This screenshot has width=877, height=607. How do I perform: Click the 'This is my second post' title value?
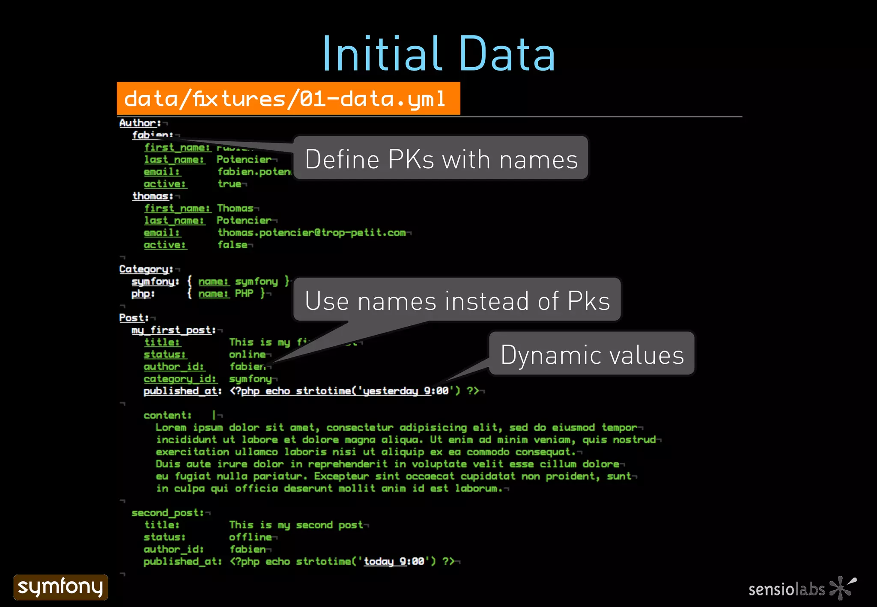[x=296, y=525]
